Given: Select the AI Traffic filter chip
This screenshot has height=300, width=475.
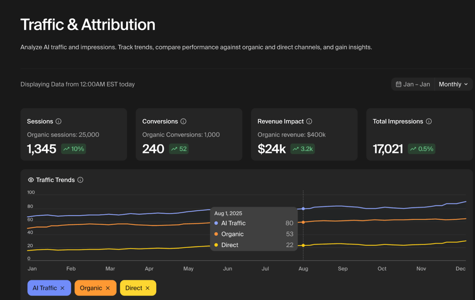Looking at the screenshot, I should click(45, 288).
